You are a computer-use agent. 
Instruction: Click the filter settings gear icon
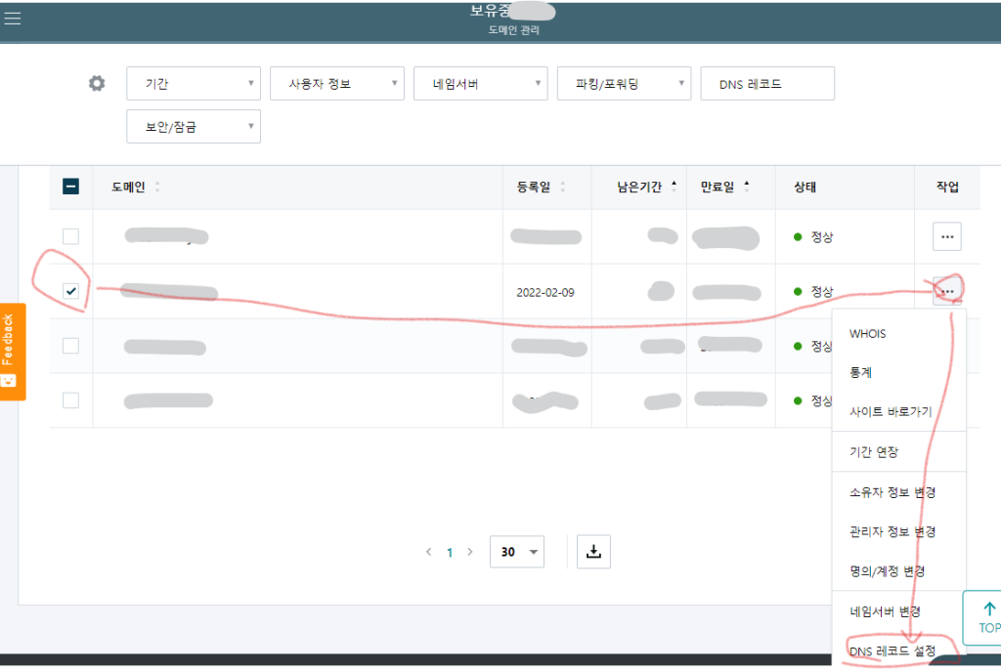[x=96, y=83]
